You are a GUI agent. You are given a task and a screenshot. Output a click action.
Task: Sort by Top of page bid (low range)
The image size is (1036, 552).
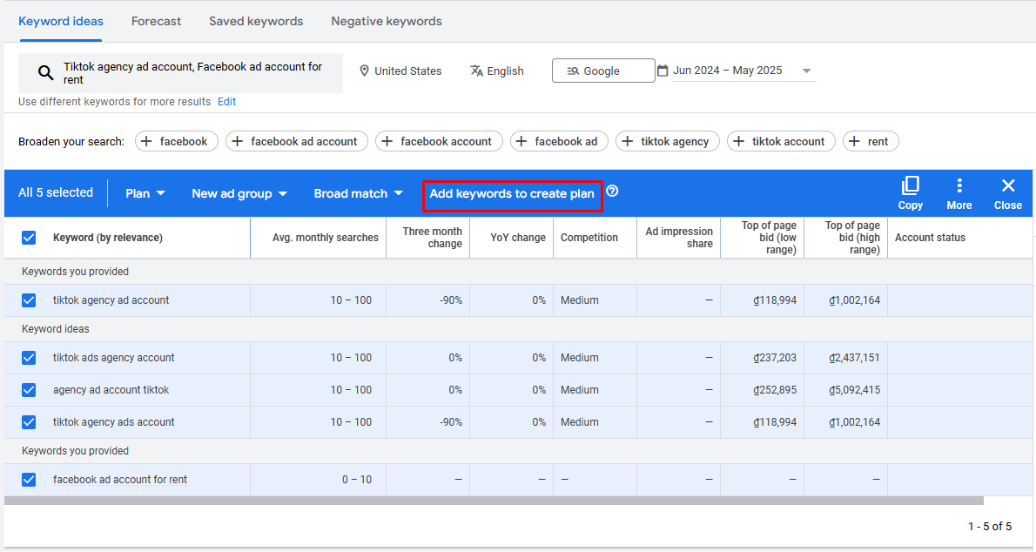point(769,238)
